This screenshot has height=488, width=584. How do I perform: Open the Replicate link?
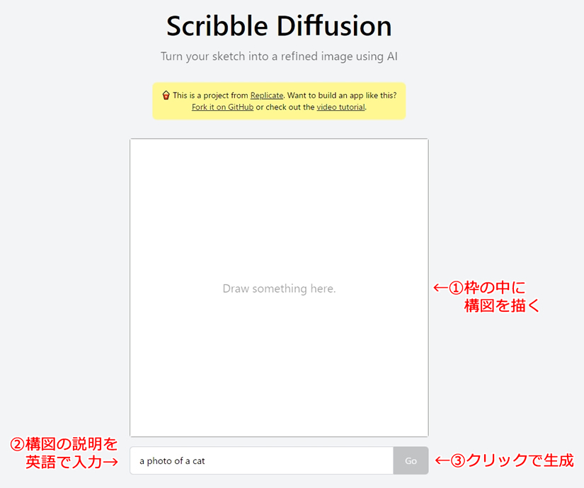(267, 95)
